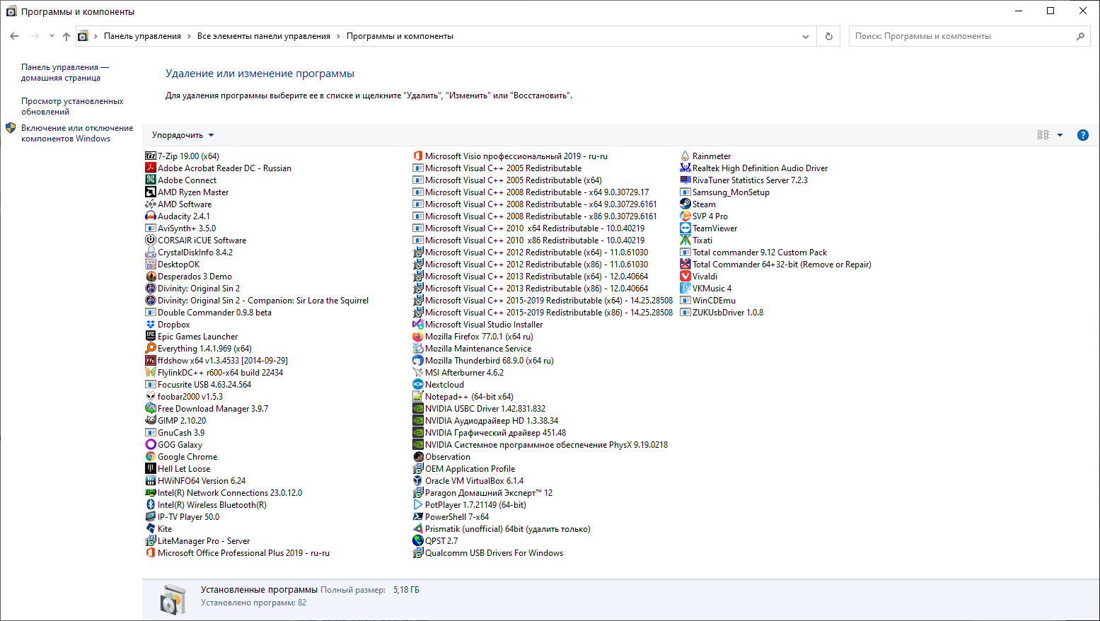Click the Oracle VM VirtualBox icon
Image resolution: width=1100 pixels, height=621 pixels.
click(x=417, y=481)
